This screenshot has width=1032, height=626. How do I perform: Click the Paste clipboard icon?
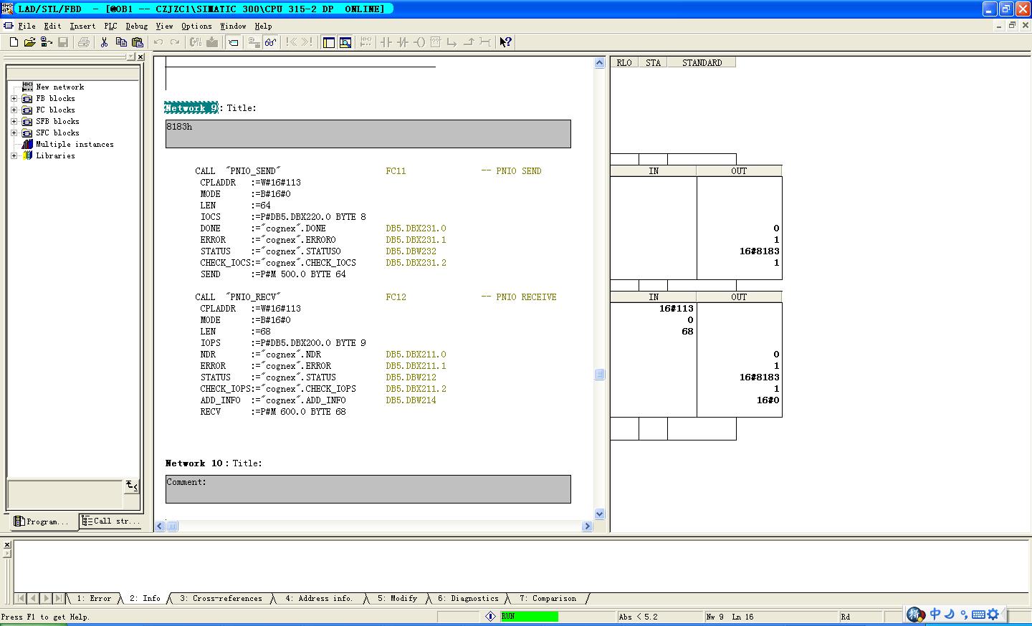pos(138,42)
